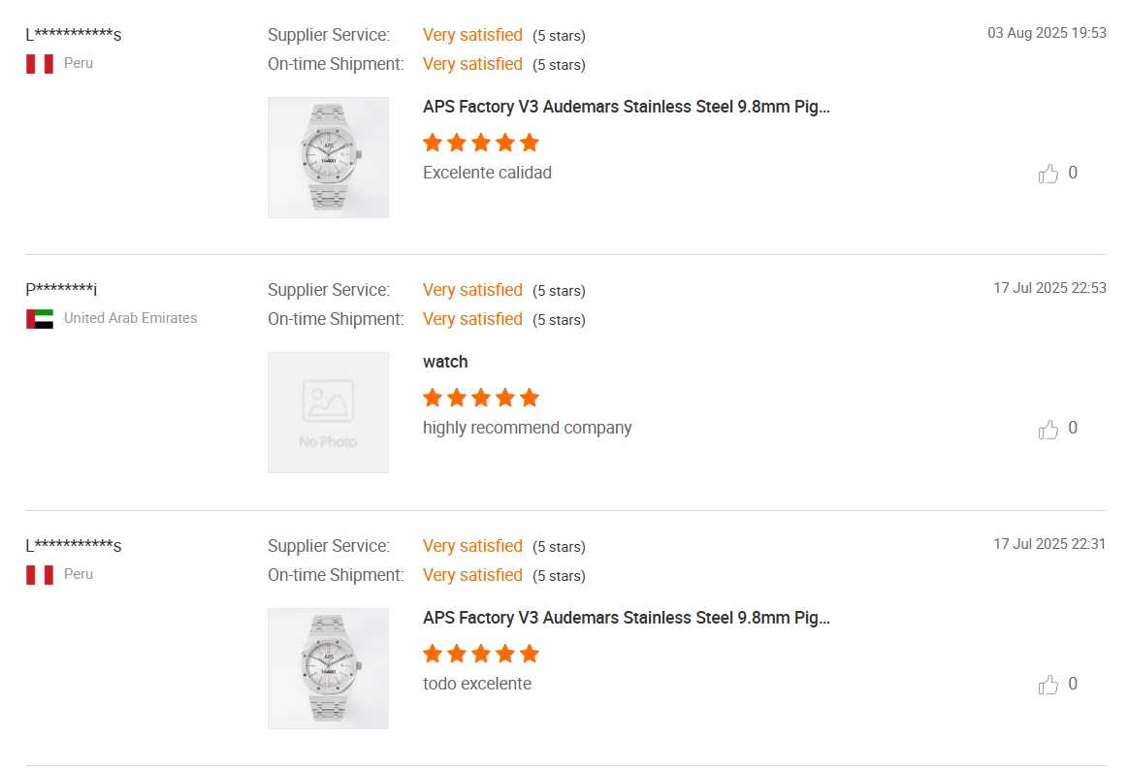This screenshot has width=1128, height=770.
Task: Like the "highly recommend company" review
Action: pos(1048,429)
